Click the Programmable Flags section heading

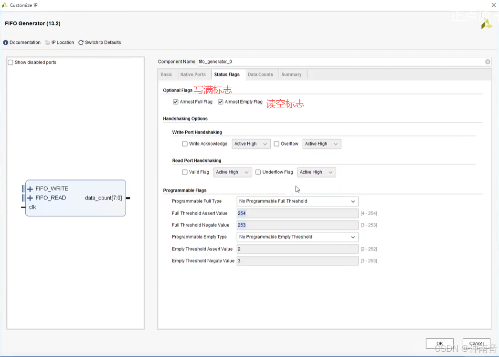click(x=185, y=190)
